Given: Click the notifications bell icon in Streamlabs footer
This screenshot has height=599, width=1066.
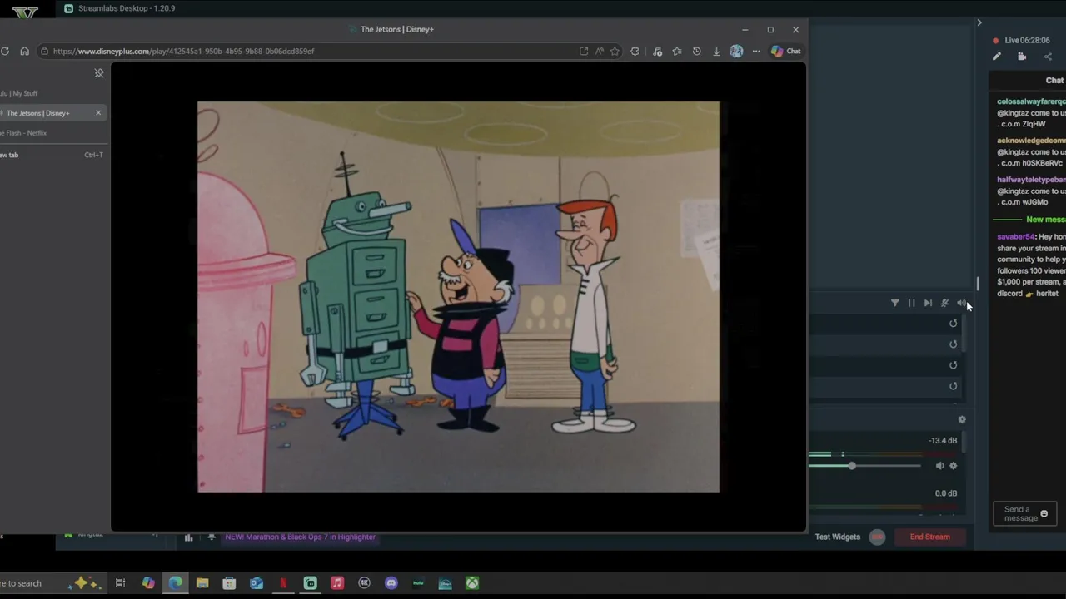Looking at the screenshot, I should click(212, 537).
